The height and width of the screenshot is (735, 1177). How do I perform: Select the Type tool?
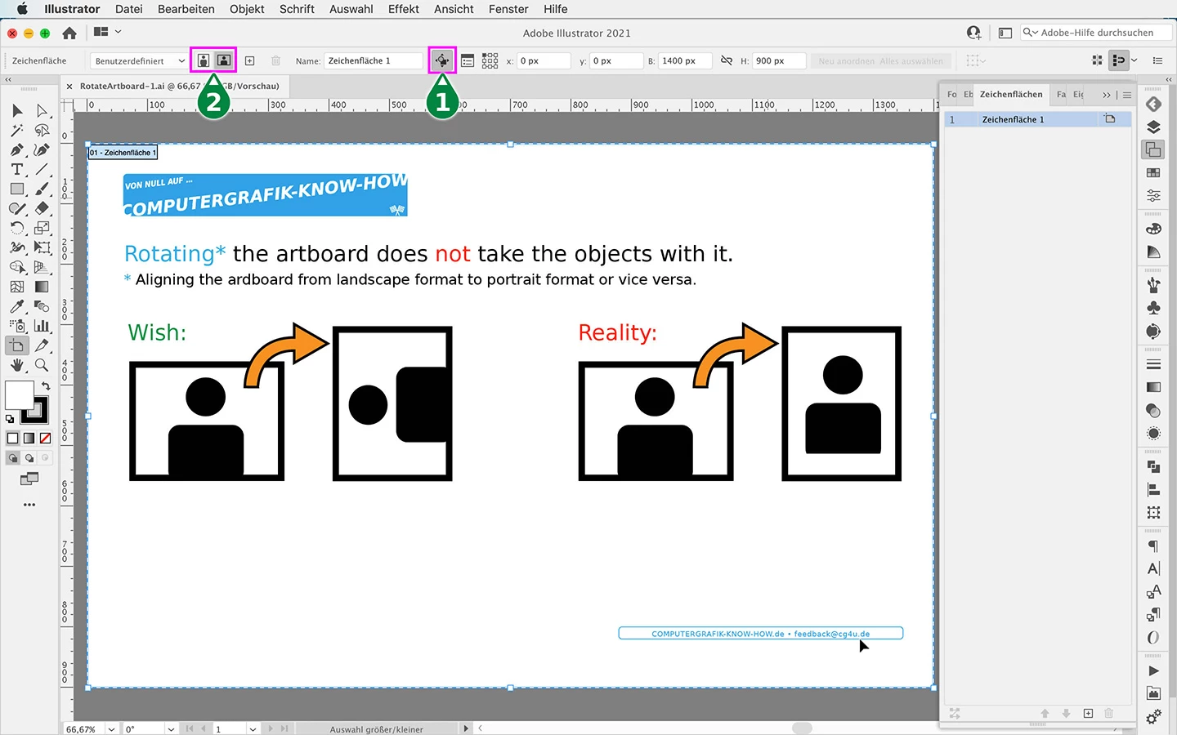[17, 170]
